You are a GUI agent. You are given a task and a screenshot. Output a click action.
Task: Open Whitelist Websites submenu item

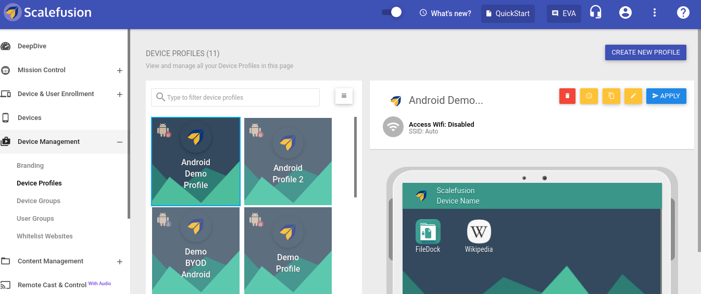click(45, 236)
